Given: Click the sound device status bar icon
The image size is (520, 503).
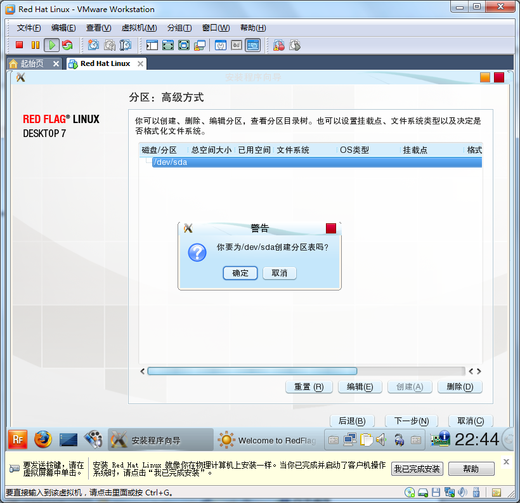Looking at the screenshot, I should [x=462, y=492].
